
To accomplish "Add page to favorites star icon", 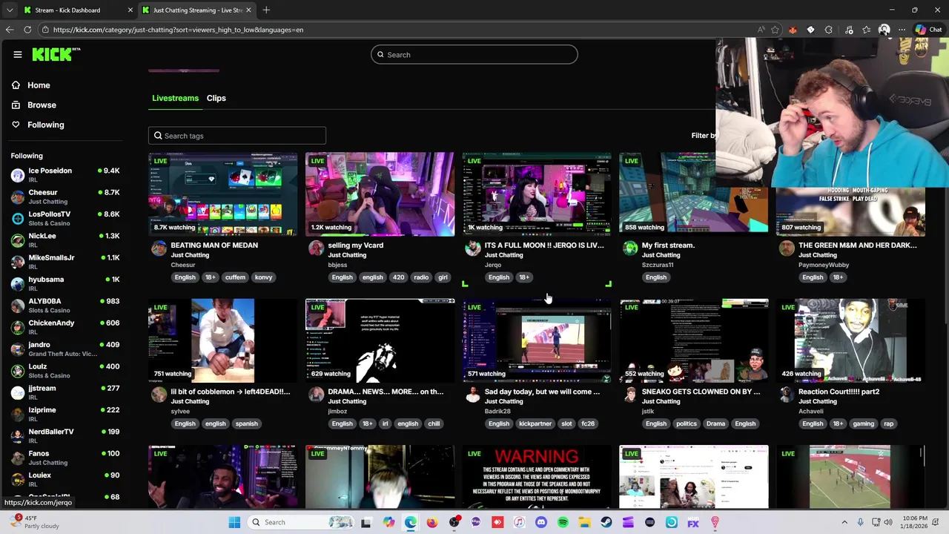I will pos(775,30).
